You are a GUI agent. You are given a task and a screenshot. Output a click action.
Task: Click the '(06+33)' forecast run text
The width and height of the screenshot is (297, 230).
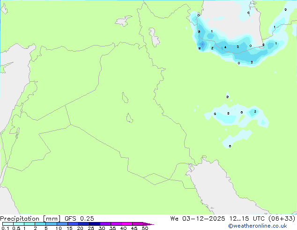282,219
